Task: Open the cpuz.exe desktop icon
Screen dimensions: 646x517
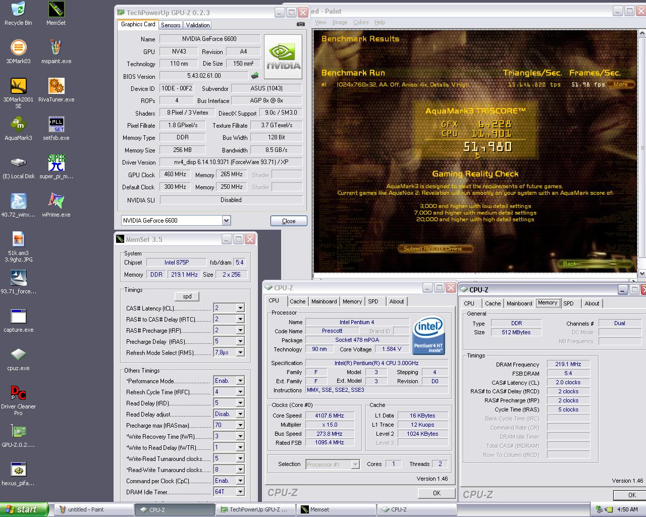Action: [18, 358]
